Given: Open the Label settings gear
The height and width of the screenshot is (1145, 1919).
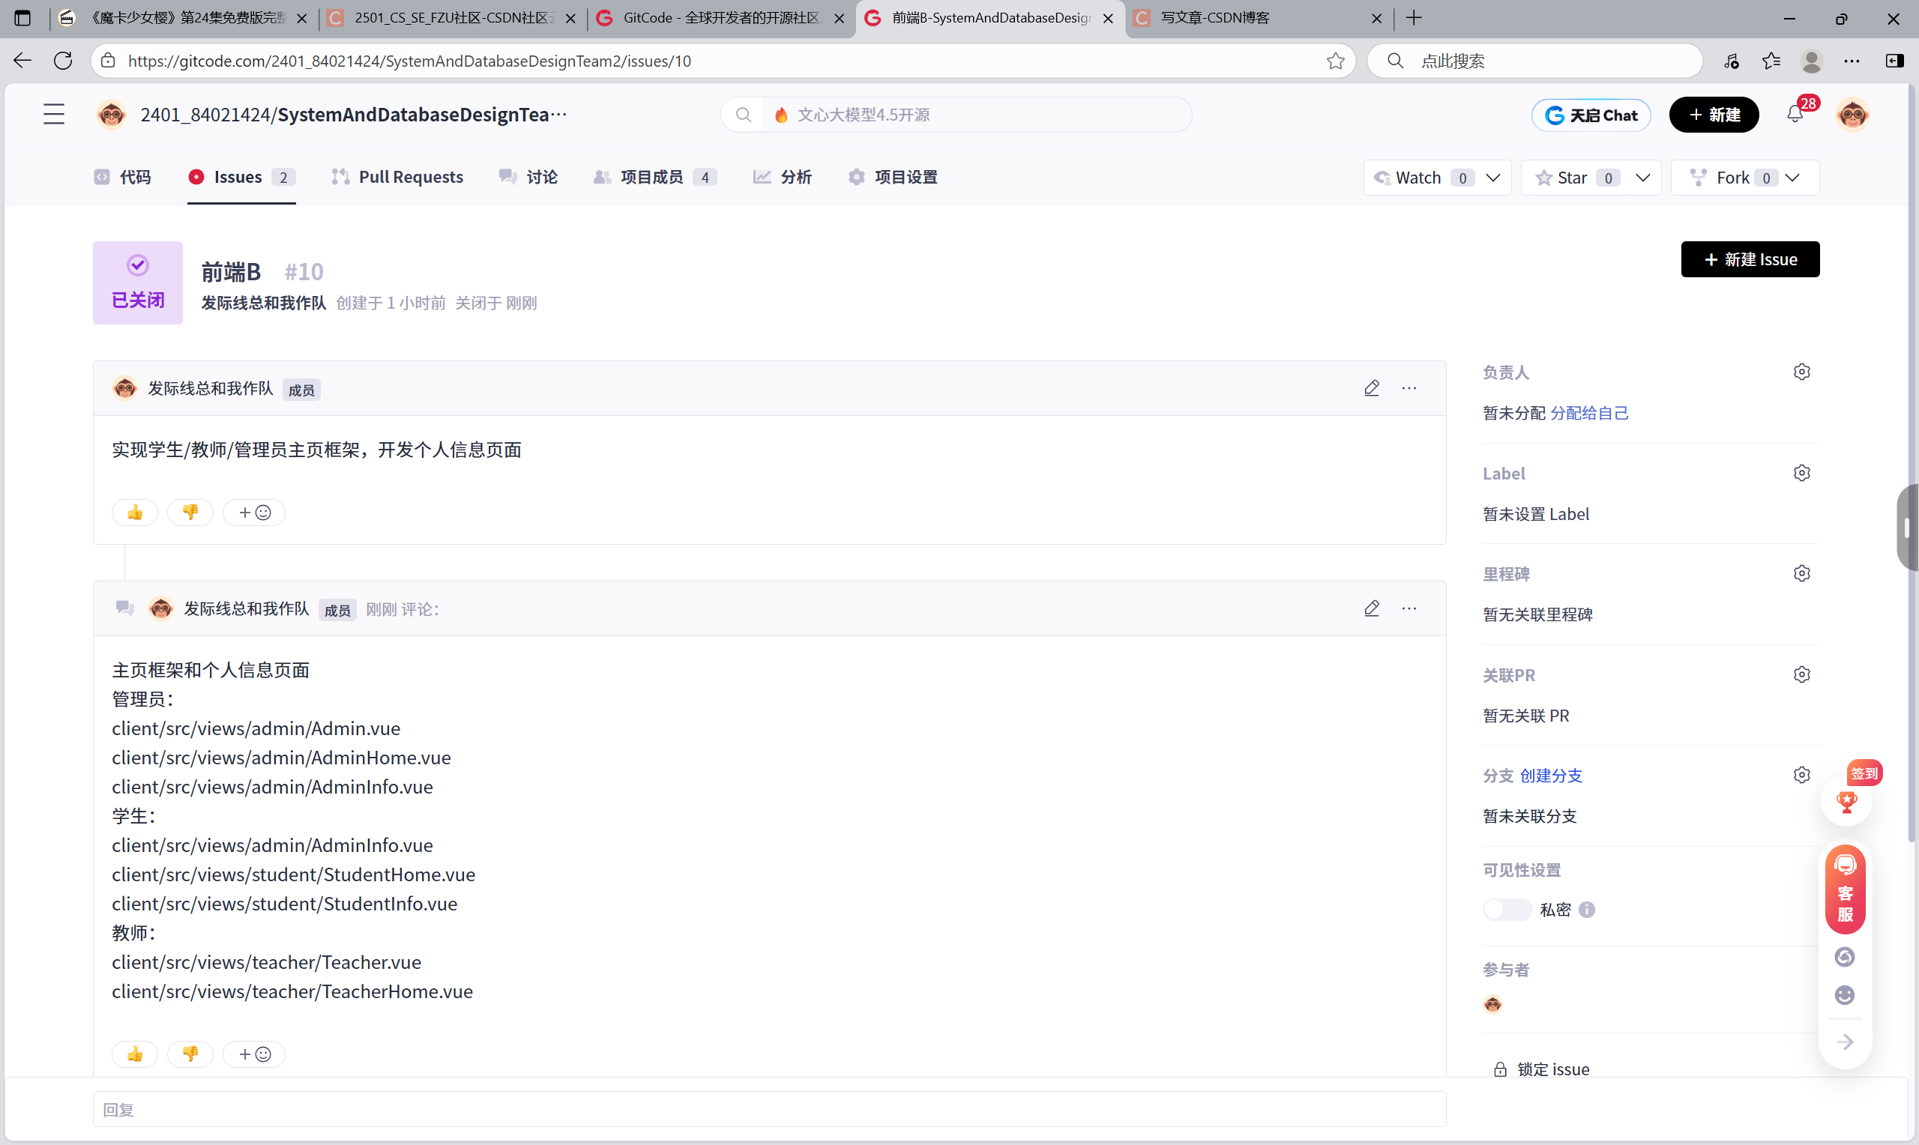Looking at the screenshot, I should (1802, 473).
